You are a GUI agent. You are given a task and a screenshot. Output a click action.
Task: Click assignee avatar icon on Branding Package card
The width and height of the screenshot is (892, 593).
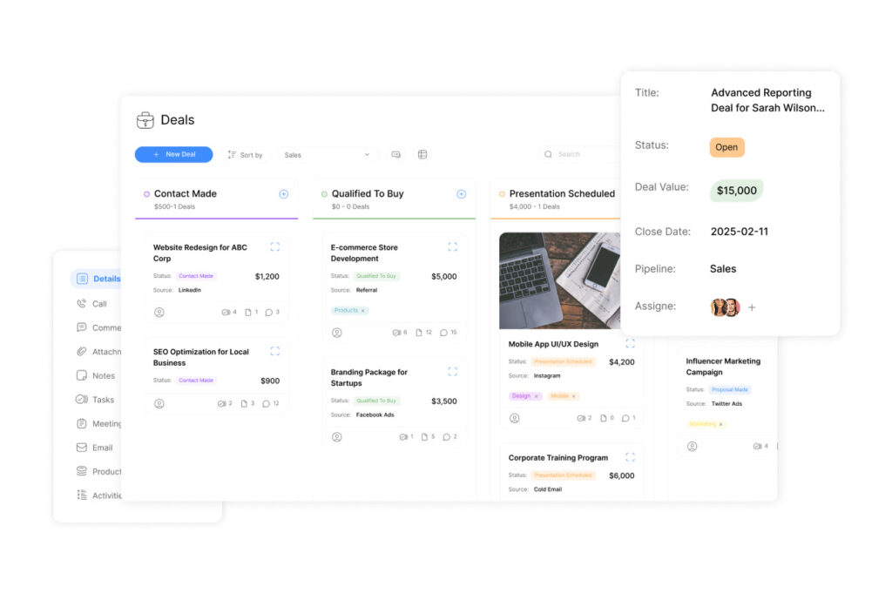pyautogui.click(x=337, y=437)
